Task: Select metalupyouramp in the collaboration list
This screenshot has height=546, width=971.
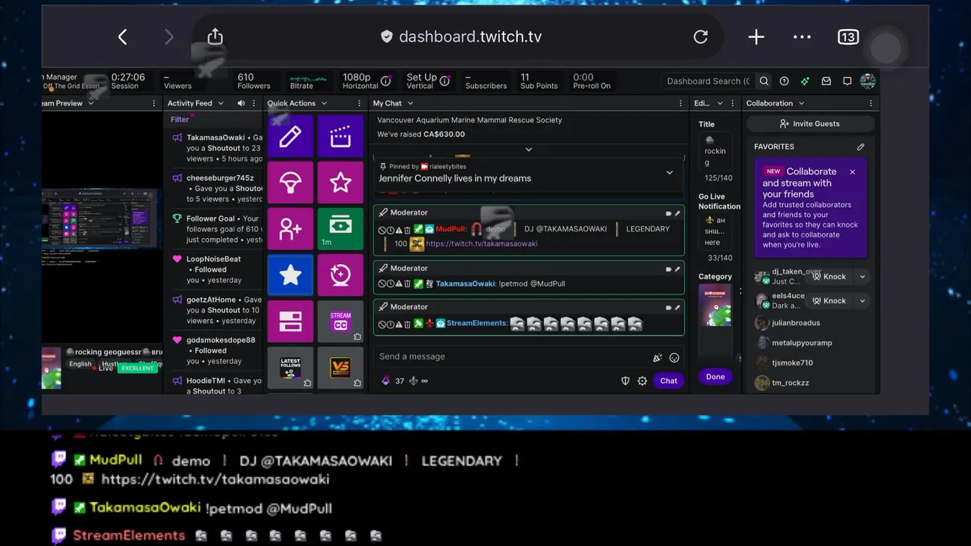Action: click(802, 343)
